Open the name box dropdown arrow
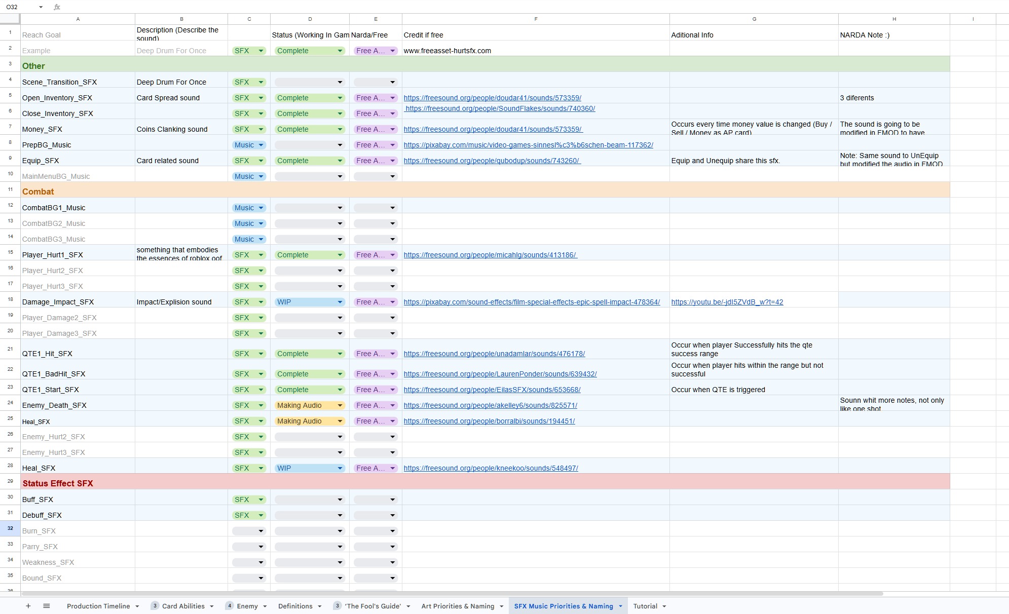 click(41, 7)
